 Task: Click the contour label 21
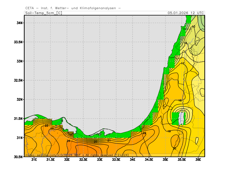[109, 140]
